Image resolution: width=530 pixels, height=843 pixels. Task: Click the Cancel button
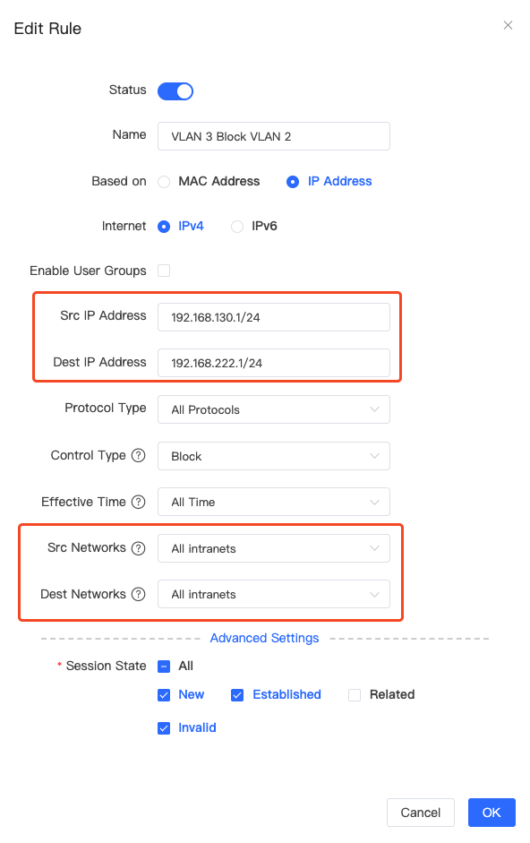[421, 813]
